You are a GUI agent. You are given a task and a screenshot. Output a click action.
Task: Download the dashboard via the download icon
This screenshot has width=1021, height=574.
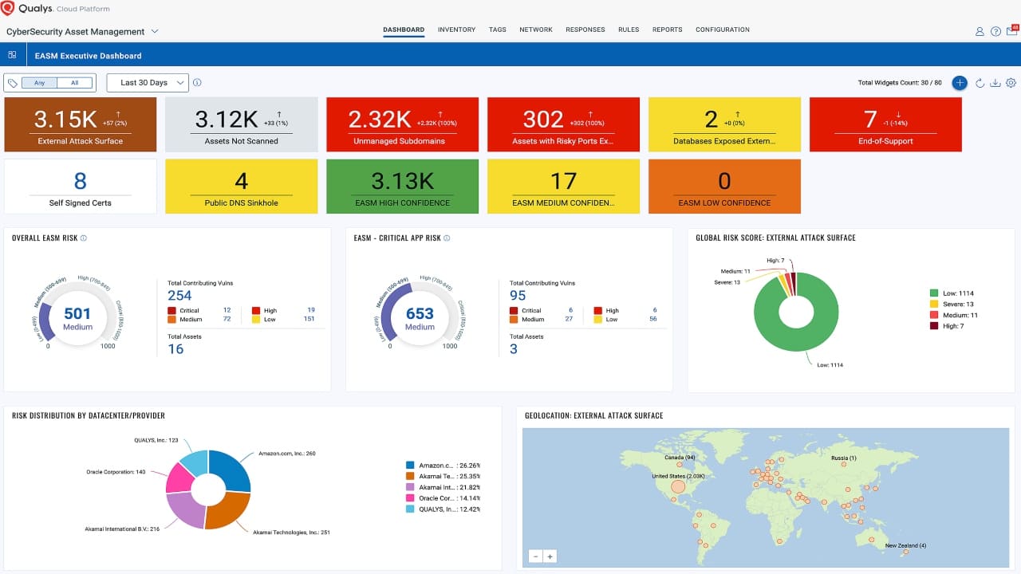point(995,82)
